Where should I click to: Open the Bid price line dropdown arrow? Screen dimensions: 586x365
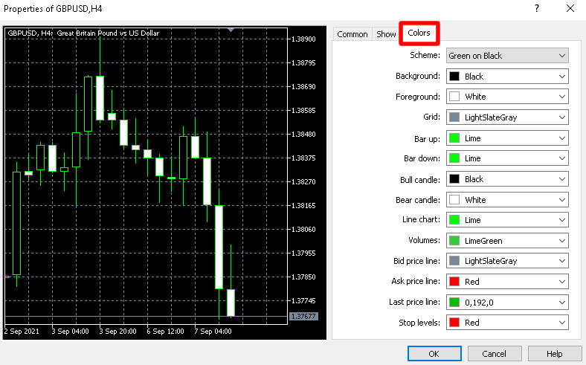(x=561, y=261)
